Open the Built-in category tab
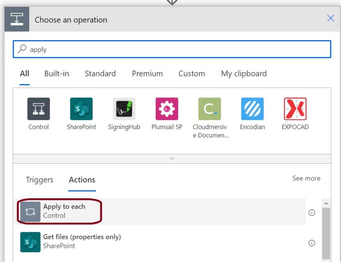Viewport: 341px width, 262px height. pos(56,74)
